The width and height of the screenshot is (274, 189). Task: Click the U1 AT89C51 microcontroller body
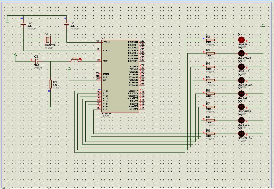click(x=120, y=76)
